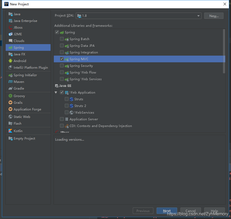Image resolution: width=231 pixels, height=219 pixels.
Task: Click the Android robot icon
Action: (x=10, y=61)
